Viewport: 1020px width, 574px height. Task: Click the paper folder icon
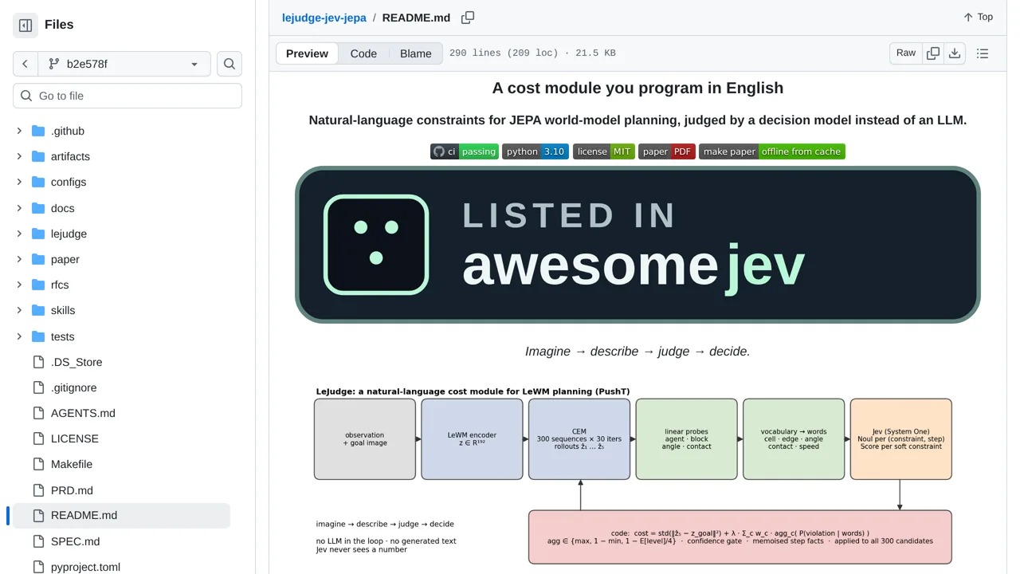point(38,259)
